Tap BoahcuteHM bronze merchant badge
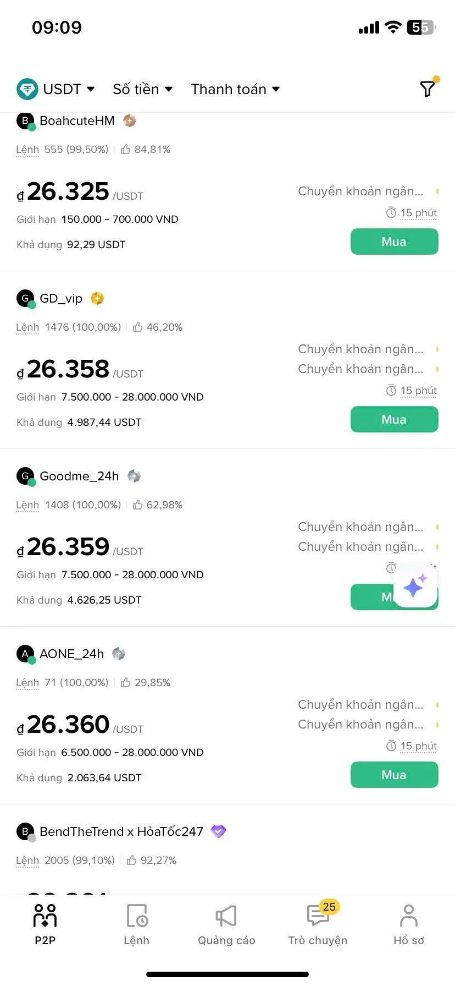Screen dimensions: 455x986 (130, 120)
